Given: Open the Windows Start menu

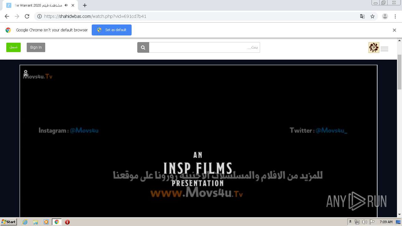Looking at the screenshot, I should (8, 222).
